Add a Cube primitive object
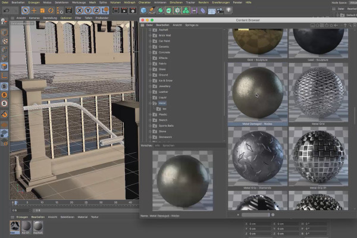 point(143,11)
